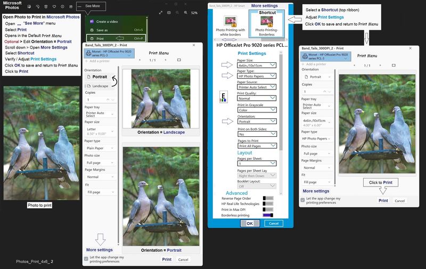Open the Print on Both Sides dropdown

click(x=257, y=134)
